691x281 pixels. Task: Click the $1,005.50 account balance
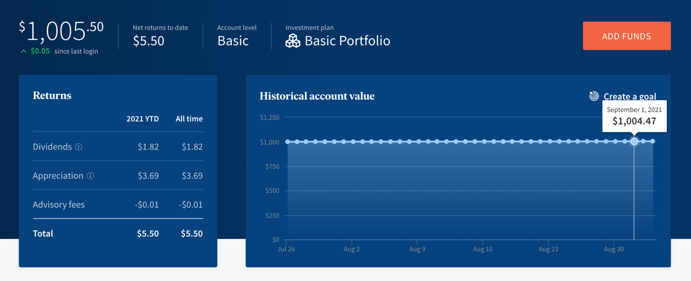point(61,31)
